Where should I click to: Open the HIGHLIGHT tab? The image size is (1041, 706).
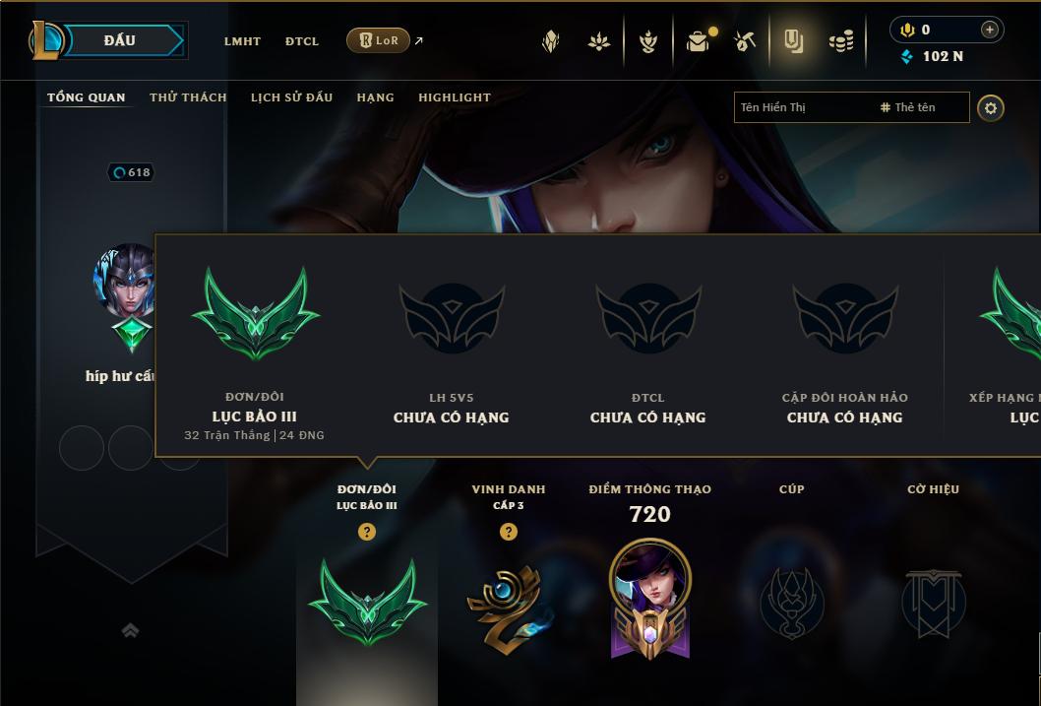click(455, 96)
